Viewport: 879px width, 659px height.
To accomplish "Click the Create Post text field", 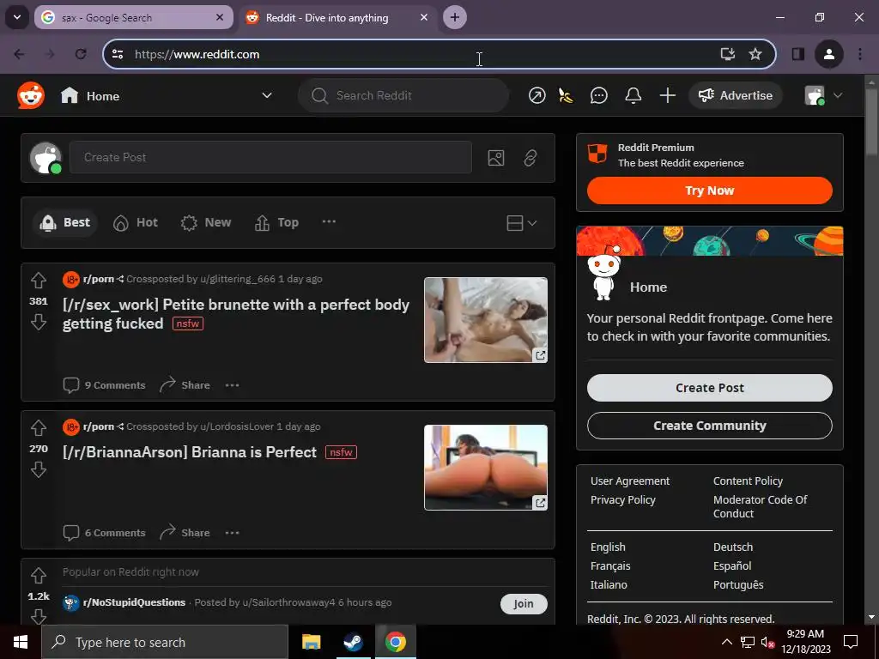I will pyautogui.click(x=270, y=158).
